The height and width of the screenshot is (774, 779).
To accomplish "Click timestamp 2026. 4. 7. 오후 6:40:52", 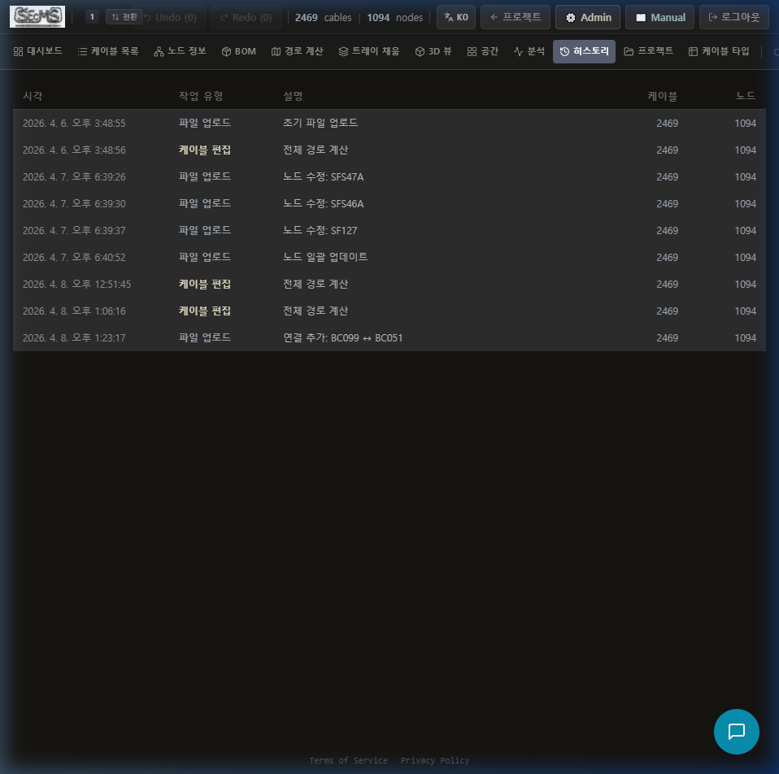I will (74, 258).
